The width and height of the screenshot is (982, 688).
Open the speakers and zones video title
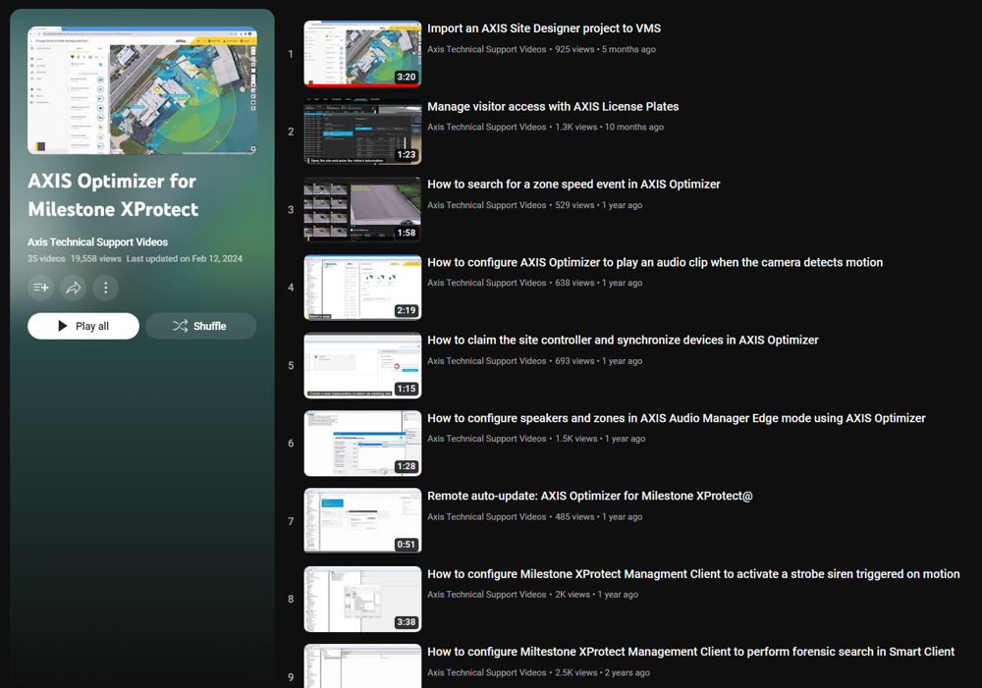click(676, 418)
